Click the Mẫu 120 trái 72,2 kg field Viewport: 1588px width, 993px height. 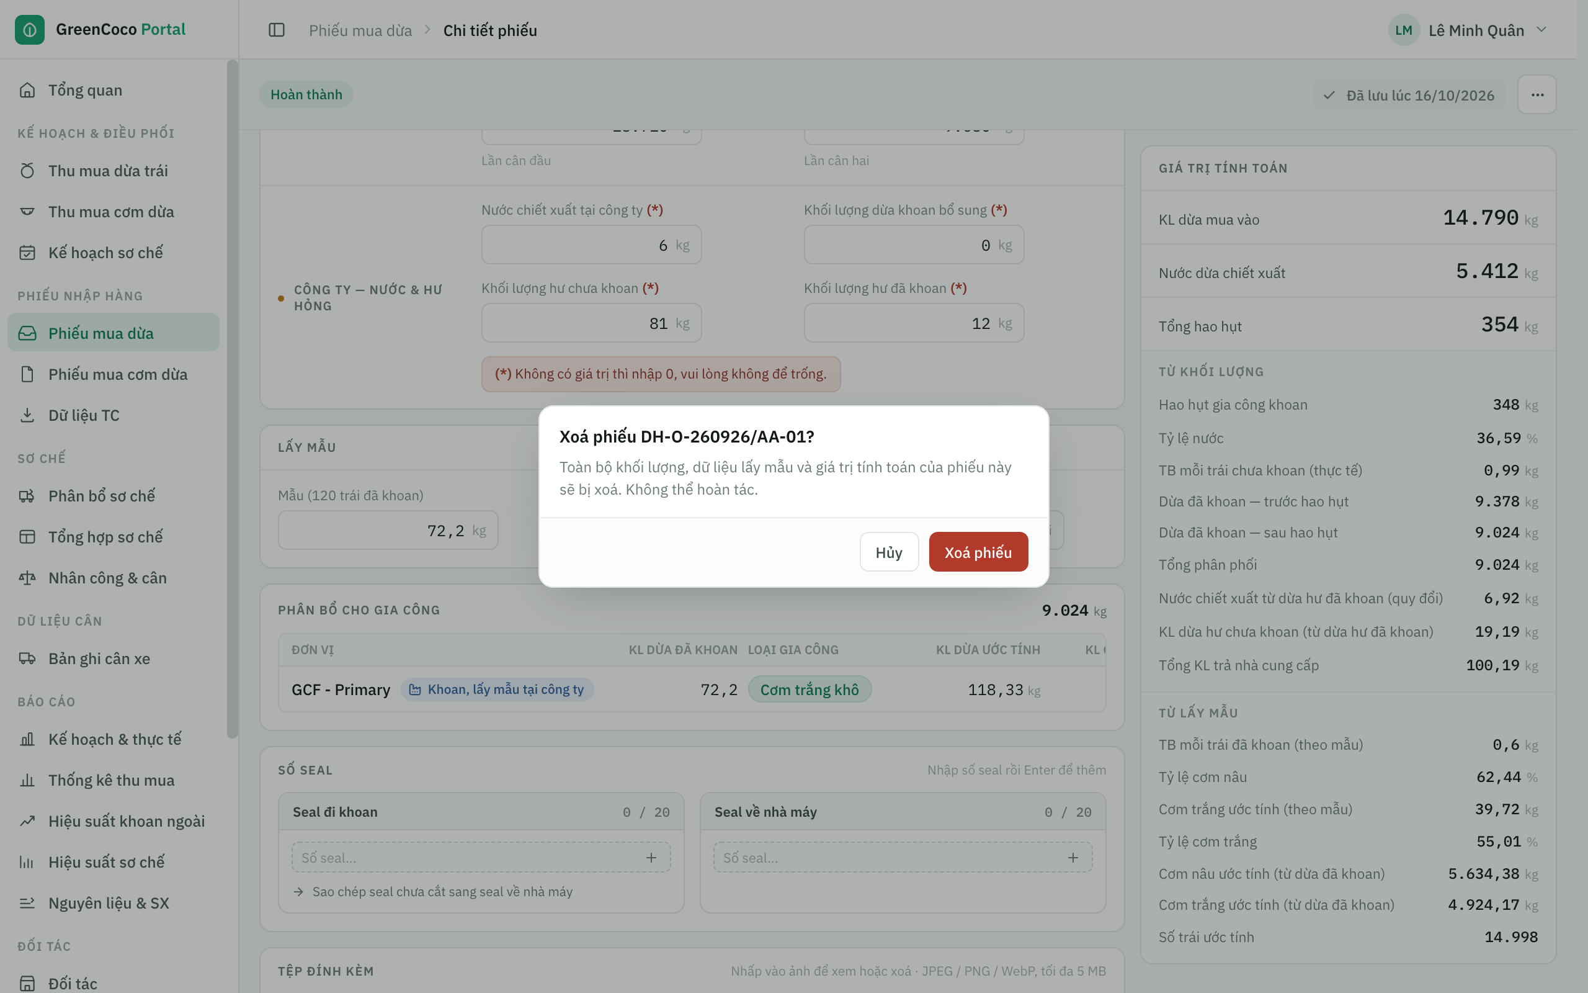point(388,530)
